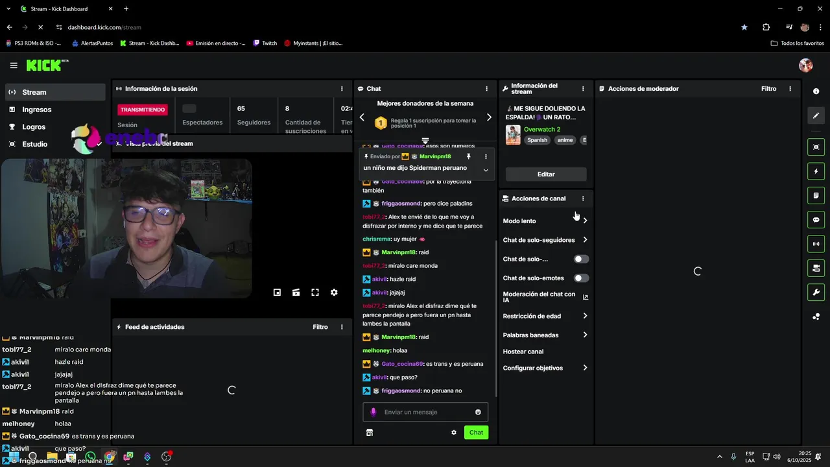Click the shop icon below chat input
830x467 pixels.
pyautogui.click(x=370, y=433)
